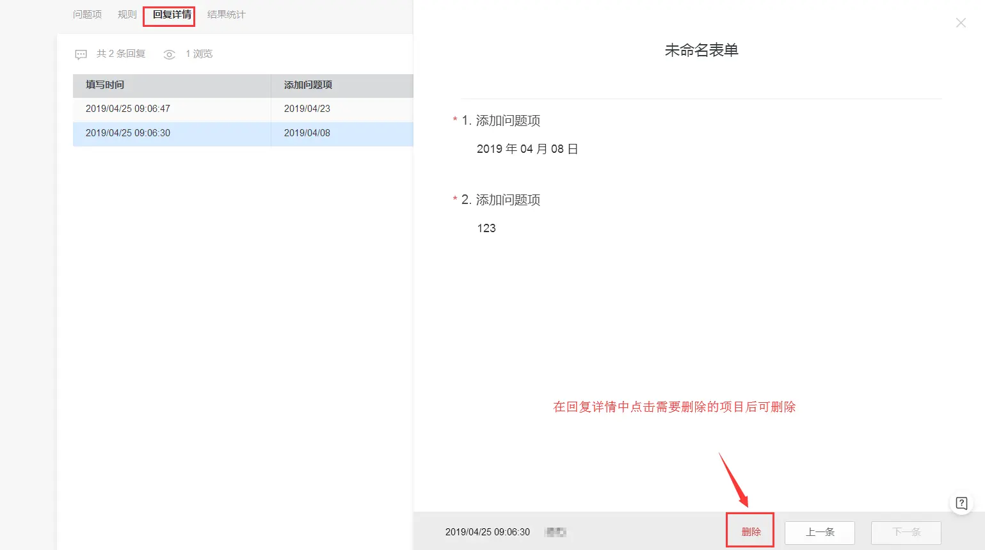Click the red 删除 button
This screenshot has width=985, height=550.
[751, 532]
